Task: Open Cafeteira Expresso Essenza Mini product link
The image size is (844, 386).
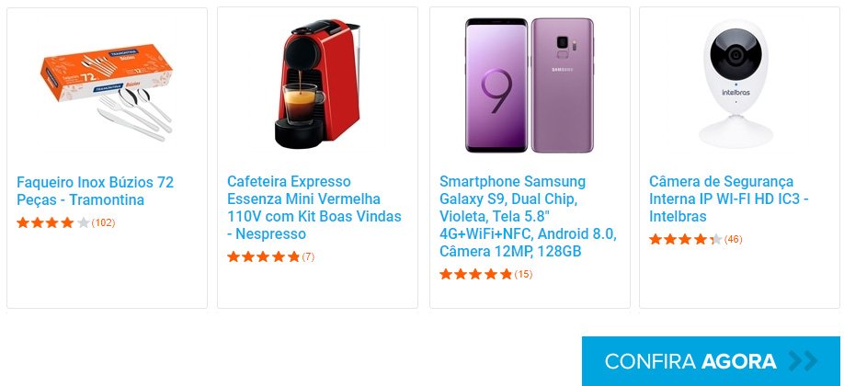Action: (314, 208)
